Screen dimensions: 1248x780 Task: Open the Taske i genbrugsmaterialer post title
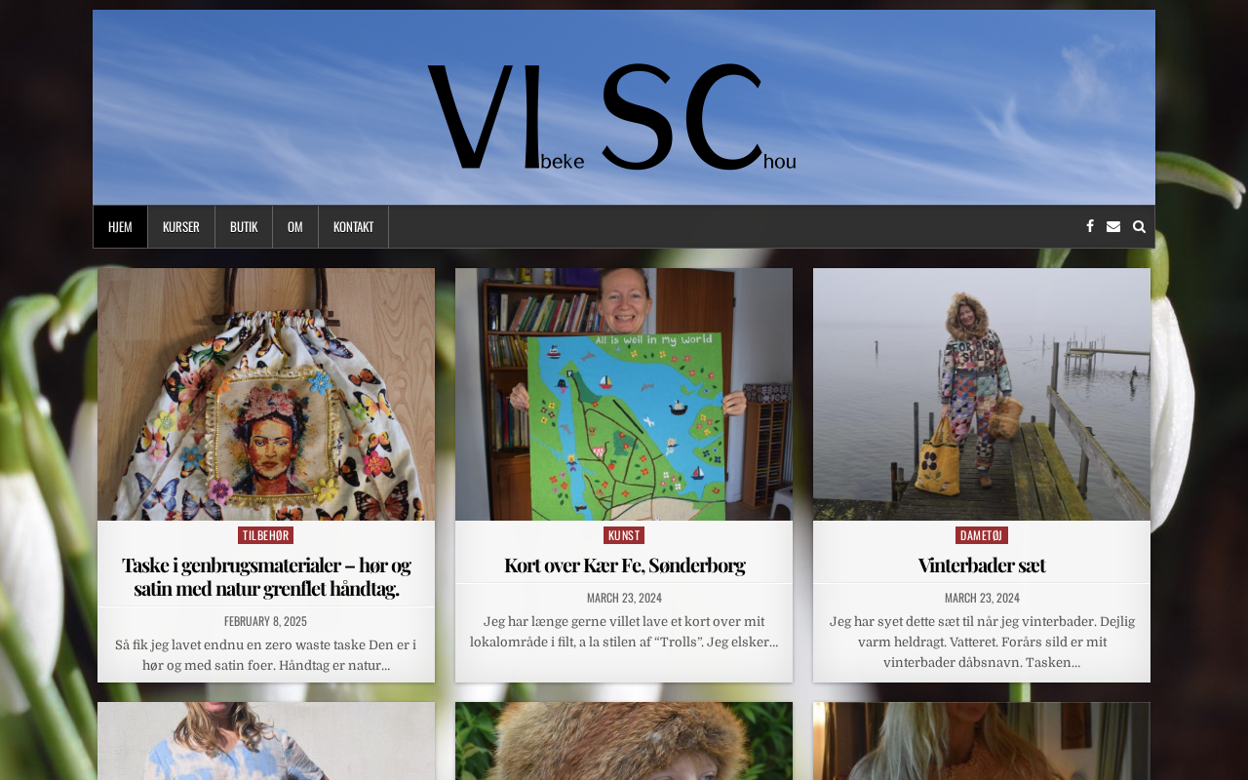point(266,576)
